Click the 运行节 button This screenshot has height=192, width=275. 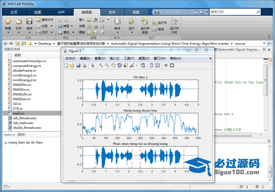tap(160, 23)
